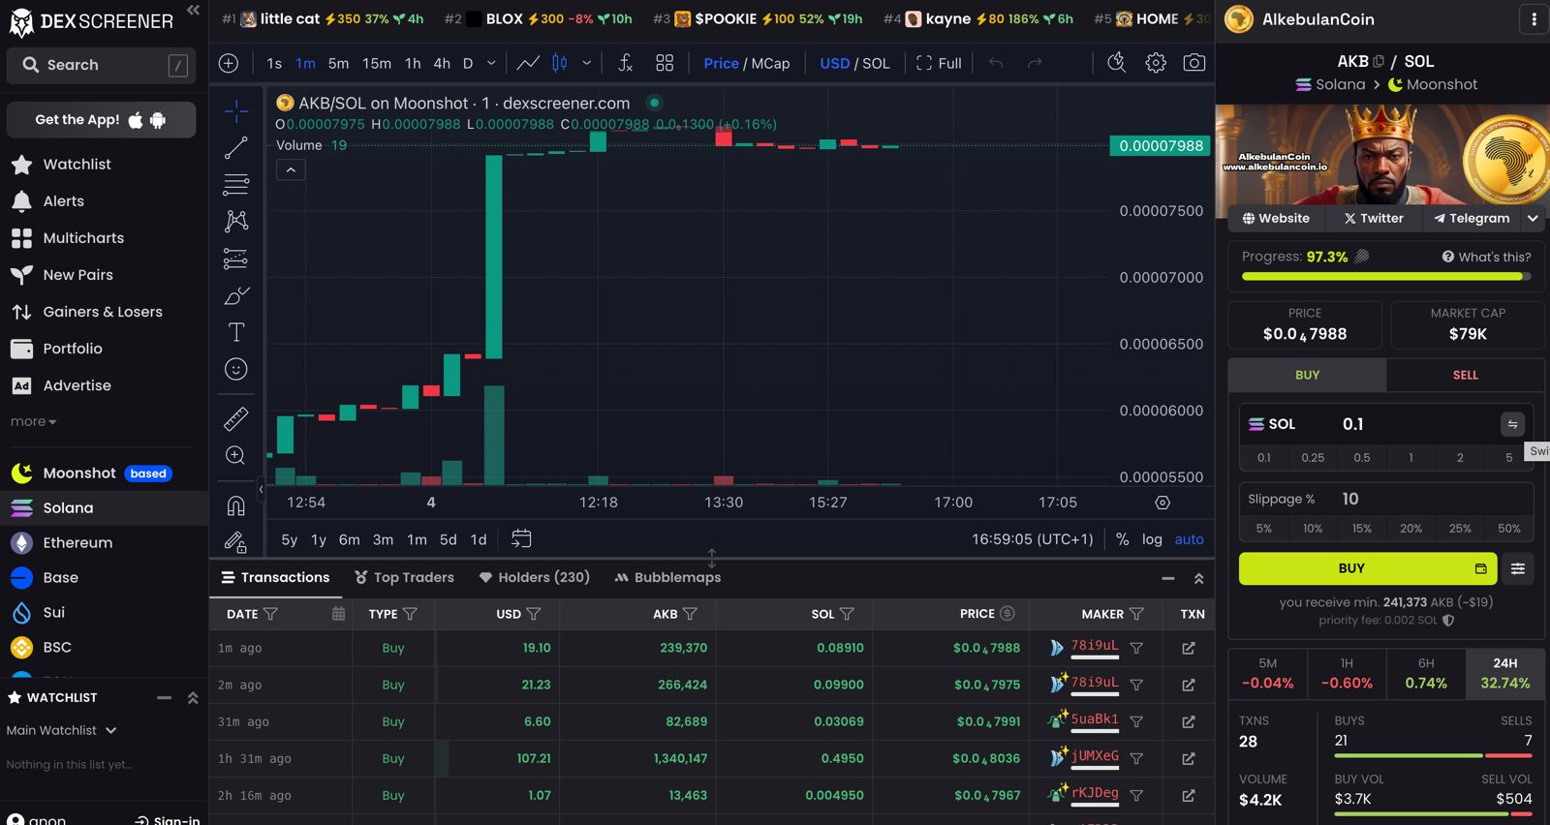1550x825 pixels.
Task: Select the ruler measure tool
Action: click(x=235, y=418)
